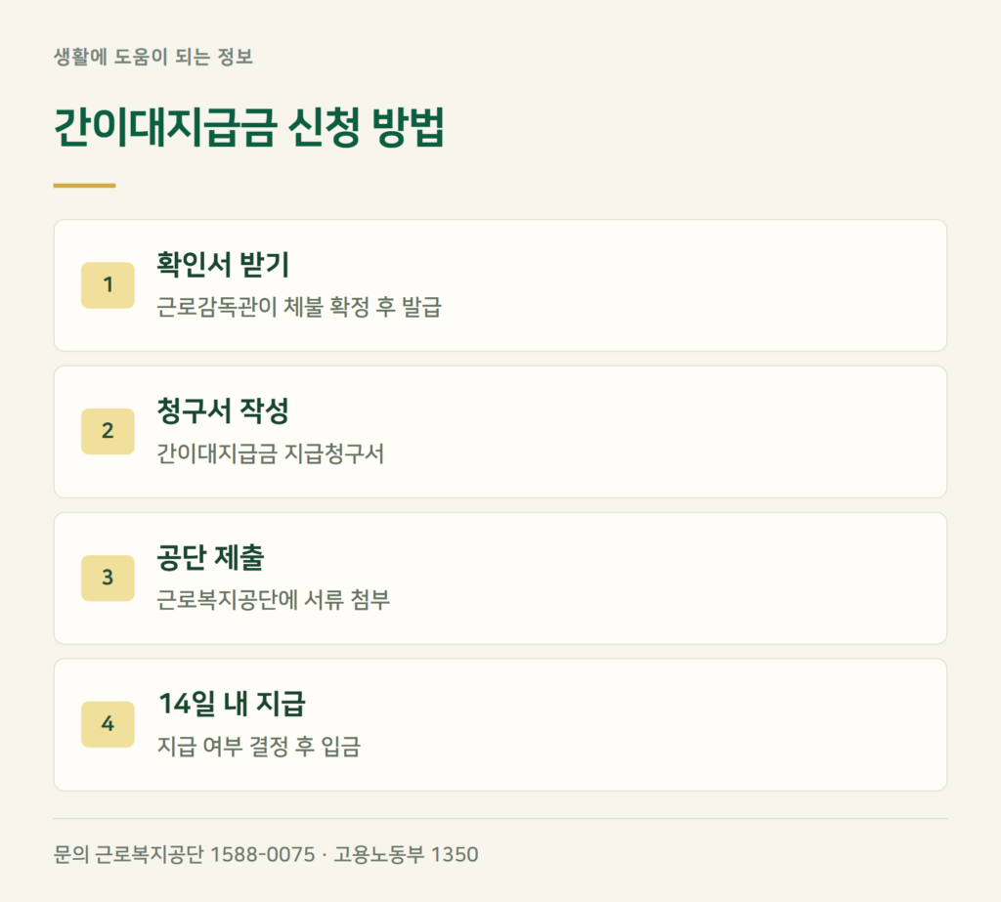Screen dimensions: 1001x902
Task: Click the 근로감독관이 체불 확정 후 발급 description
Action: [x=299, y=307]
